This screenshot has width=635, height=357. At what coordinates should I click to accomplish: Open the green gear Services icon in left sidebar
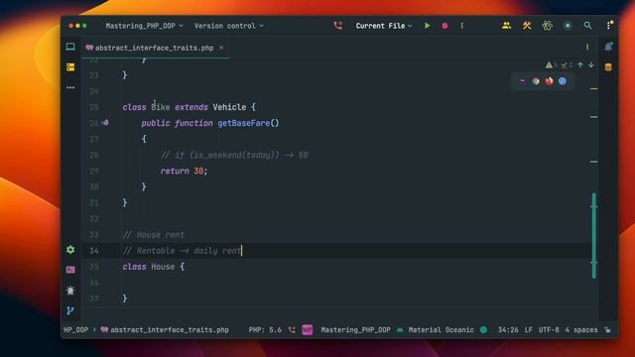click(70, 250)
